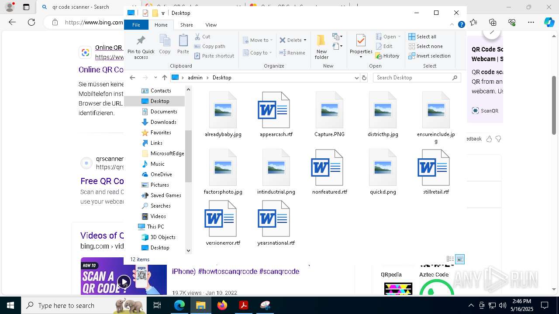Screen dimensions: 559x314
Task: Click Copy path option
Action: [210, 46]
